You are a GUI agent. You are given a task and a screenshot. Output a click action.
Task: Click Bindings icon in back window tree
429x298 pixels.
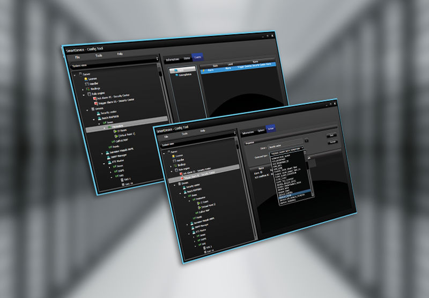coord(88,89)
